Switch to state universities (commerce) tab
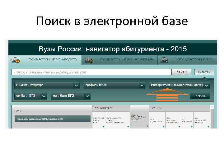Screen dimensions: 224x168 point(119,60)
